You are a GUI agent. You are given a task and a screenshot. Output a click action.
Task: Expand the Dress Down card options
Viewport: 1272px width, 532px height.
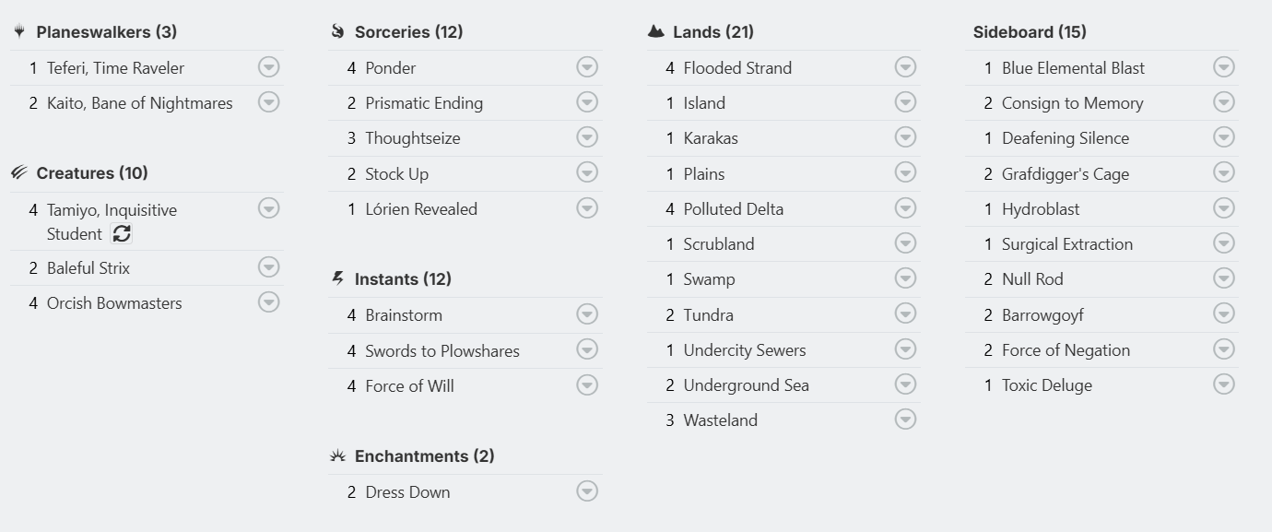click(x=587, y=491)
